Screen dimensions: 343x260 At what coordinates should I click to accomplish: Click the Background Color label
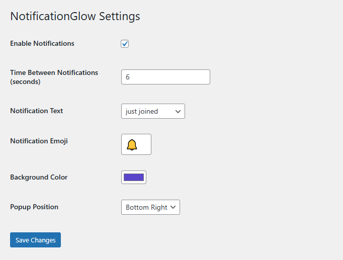[39, 177]
